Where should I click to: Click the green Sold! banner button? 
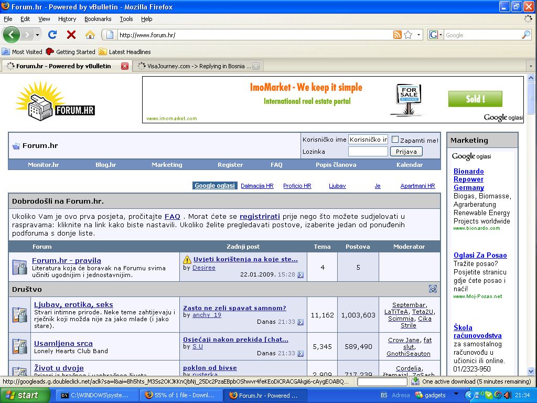tap(475, 99)
